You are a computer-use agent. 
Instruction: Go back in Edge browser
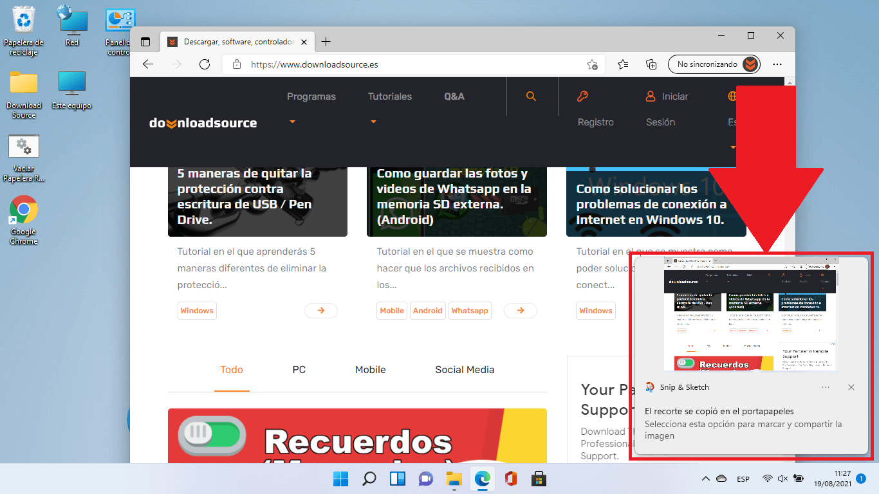coord(148,64)
